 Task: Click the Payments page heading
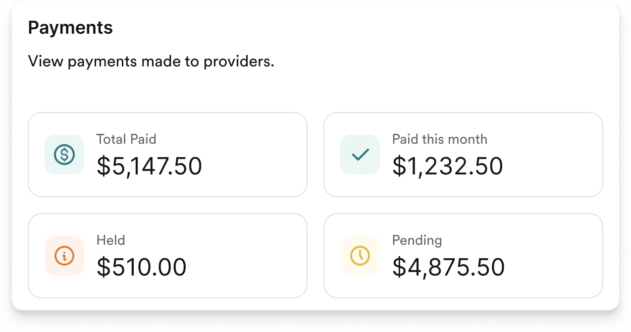pyautogui.click(x=70, y=27)
